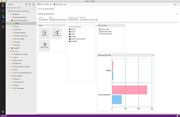Viewport: 180px width, 117px height.
Task: Click the pink AdventureWorks2017 bar in chart
Action: pyautogui.click(x=130, y=90)
